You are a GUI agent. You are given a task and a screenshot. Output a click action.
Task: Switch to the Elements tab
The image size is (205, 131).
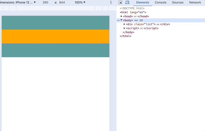(143, 2)
